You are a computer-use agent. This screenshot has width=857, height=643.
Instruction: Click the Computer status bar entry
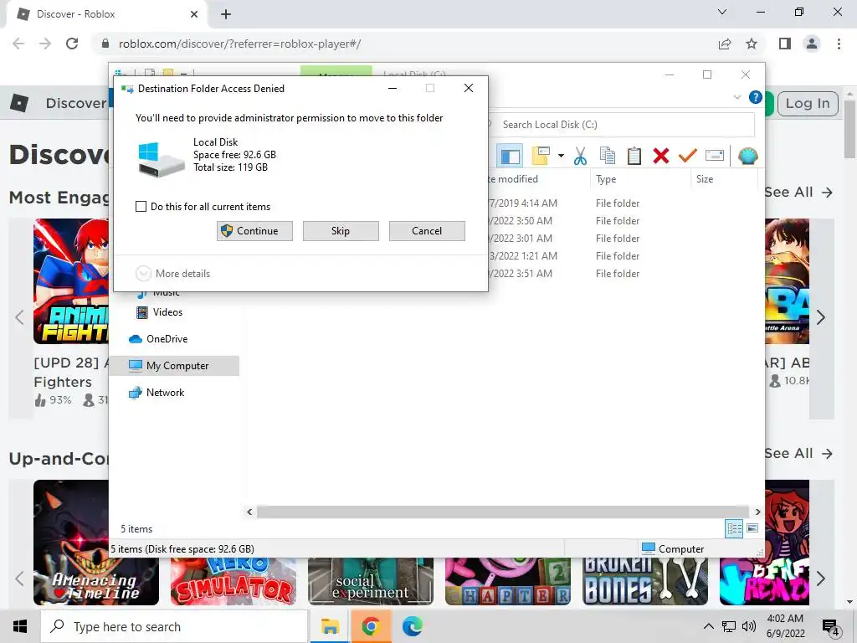(x=673, y=548)
